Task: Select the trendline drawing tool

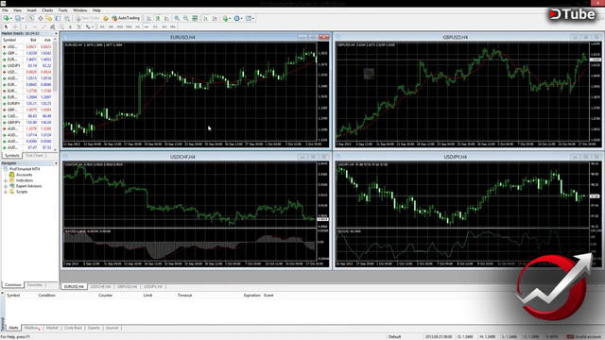Action: tap(43, 27)
